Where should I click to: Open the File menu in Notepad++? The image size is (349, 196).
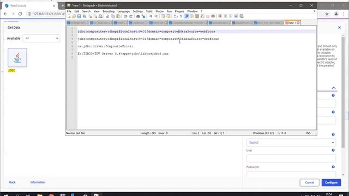(x=69, y=11)
